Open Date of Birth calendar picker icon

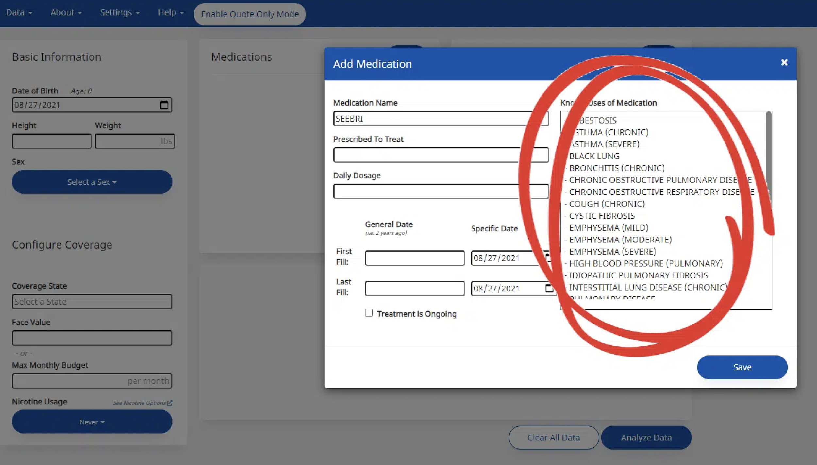164,105
